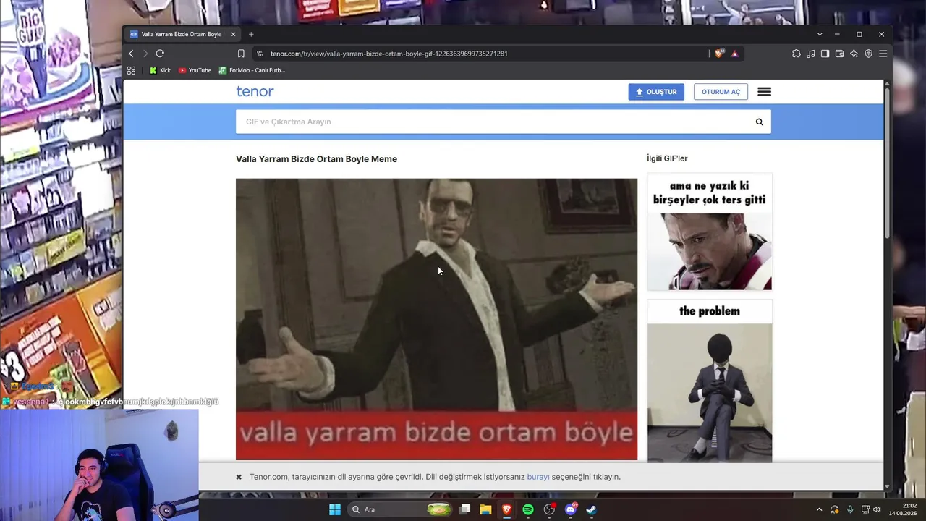Open Task View from the taskbar

pos(465,509)
